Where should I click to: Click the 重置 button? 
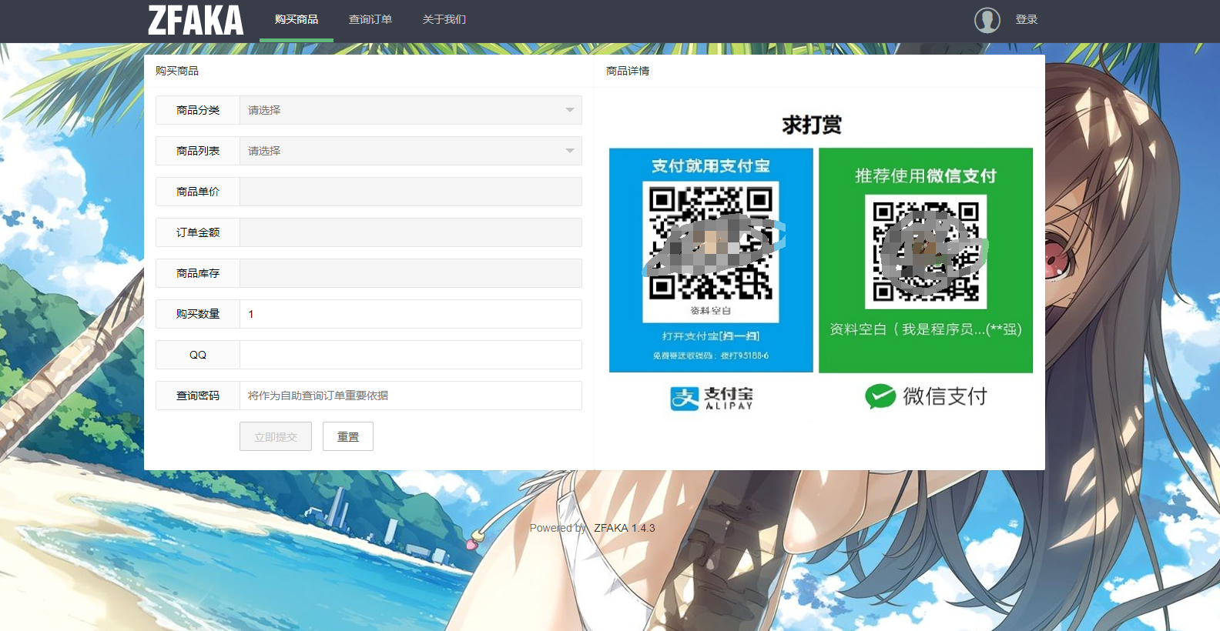click(348, 436)
